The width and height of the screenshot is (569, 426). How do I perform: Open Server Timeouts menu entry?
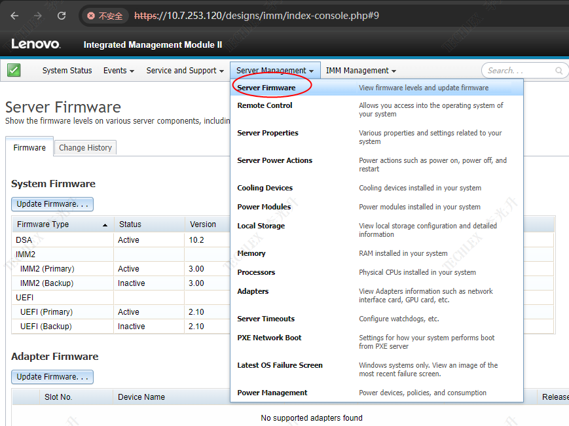pyautogui.click(x=376, y=319)
